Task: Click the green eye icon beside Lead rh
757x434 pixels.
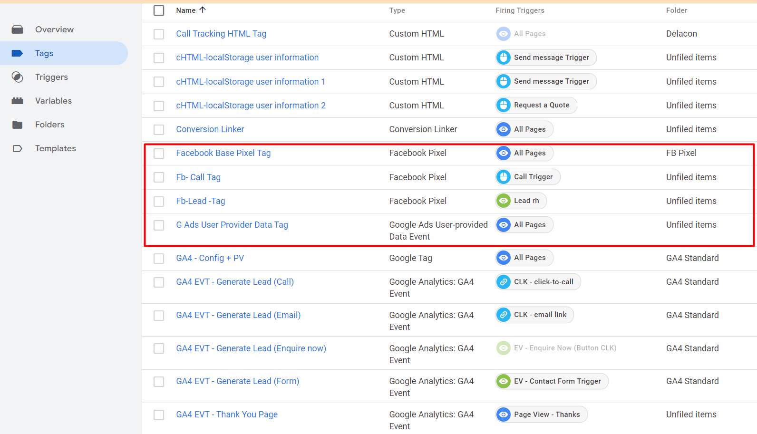Action: [x=504, y=201]
